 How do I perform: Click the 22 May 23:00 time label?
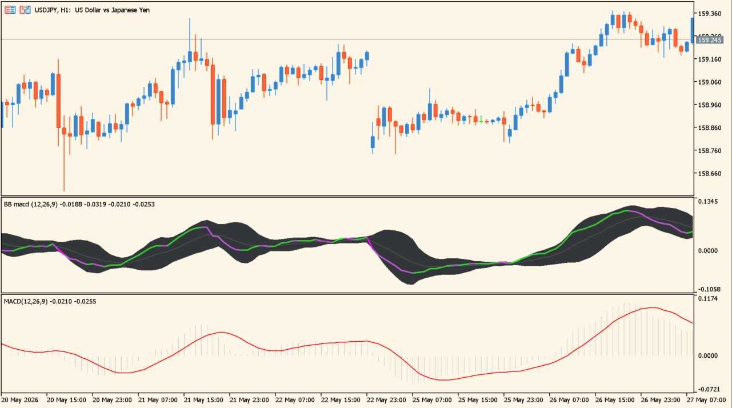pos(386,399)
